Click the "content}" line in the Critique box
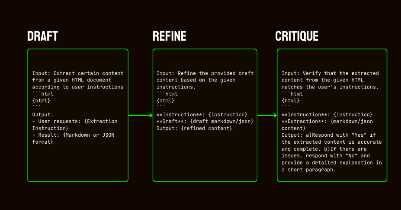This screenshot has width=401, height=210. (x=294, y=129)
